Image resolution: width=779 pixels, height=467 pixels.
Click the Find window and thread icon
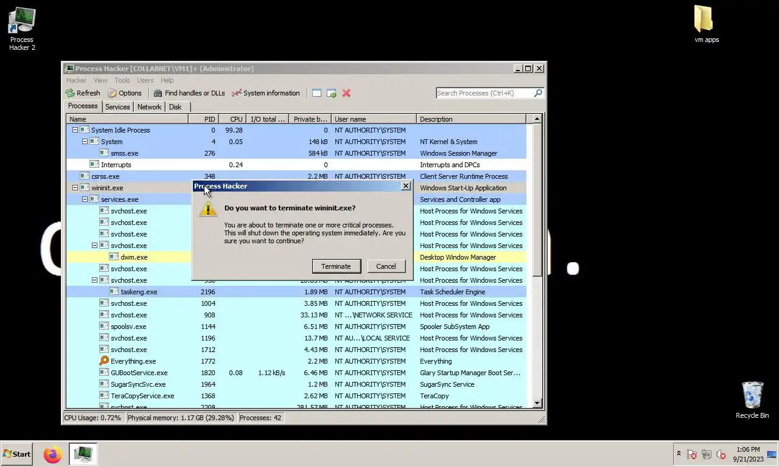click(x=332, y=93)
